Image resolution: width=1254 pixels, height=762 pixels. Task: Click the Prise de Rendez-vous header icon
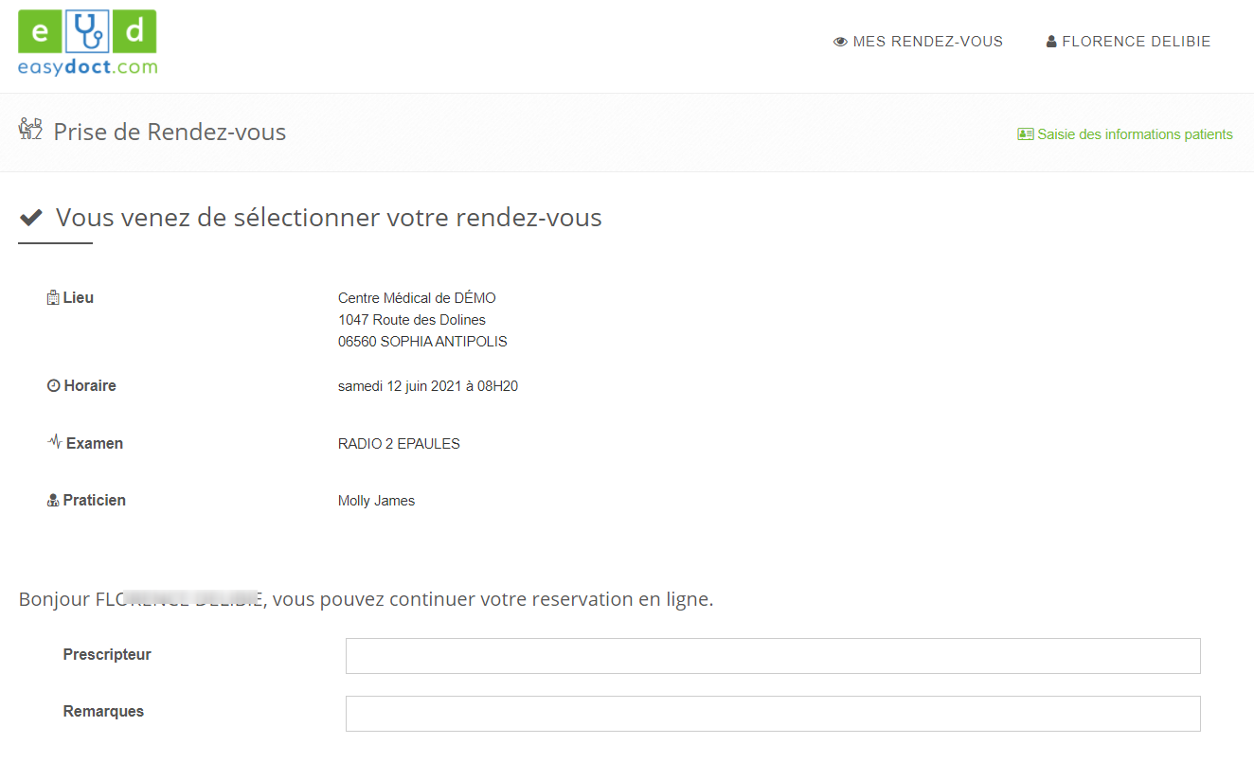click(x=31, y=131)
